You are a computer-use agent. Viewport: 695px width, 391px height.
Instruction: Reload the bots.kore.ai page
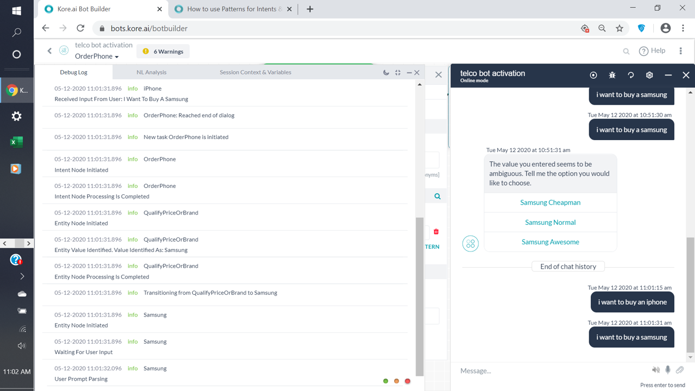click(x=80, y=28)
